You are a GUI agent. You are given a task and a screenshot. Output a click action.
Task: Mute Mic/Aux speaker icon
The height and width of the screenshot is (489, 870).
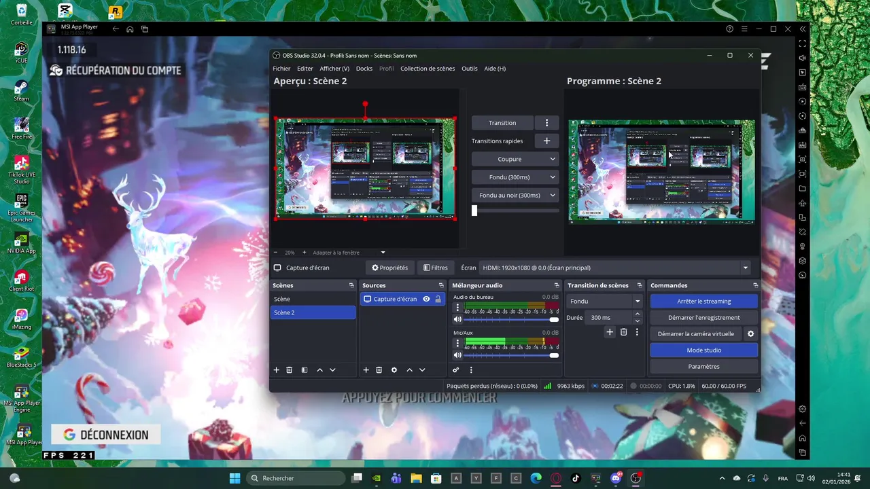pos(457,355)
